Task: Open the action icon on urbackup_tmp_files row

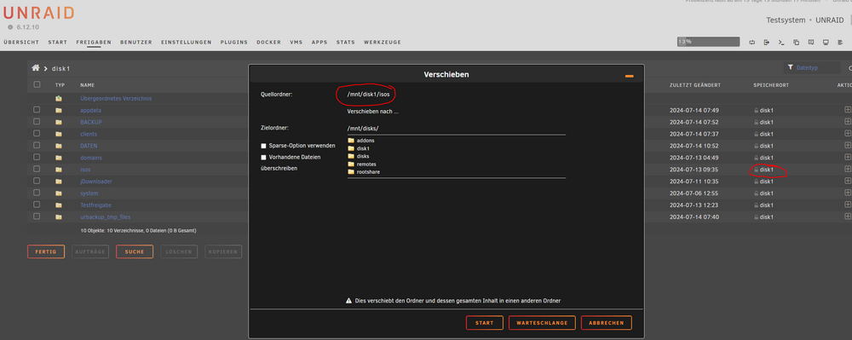Action: click(x=848, y=216)
